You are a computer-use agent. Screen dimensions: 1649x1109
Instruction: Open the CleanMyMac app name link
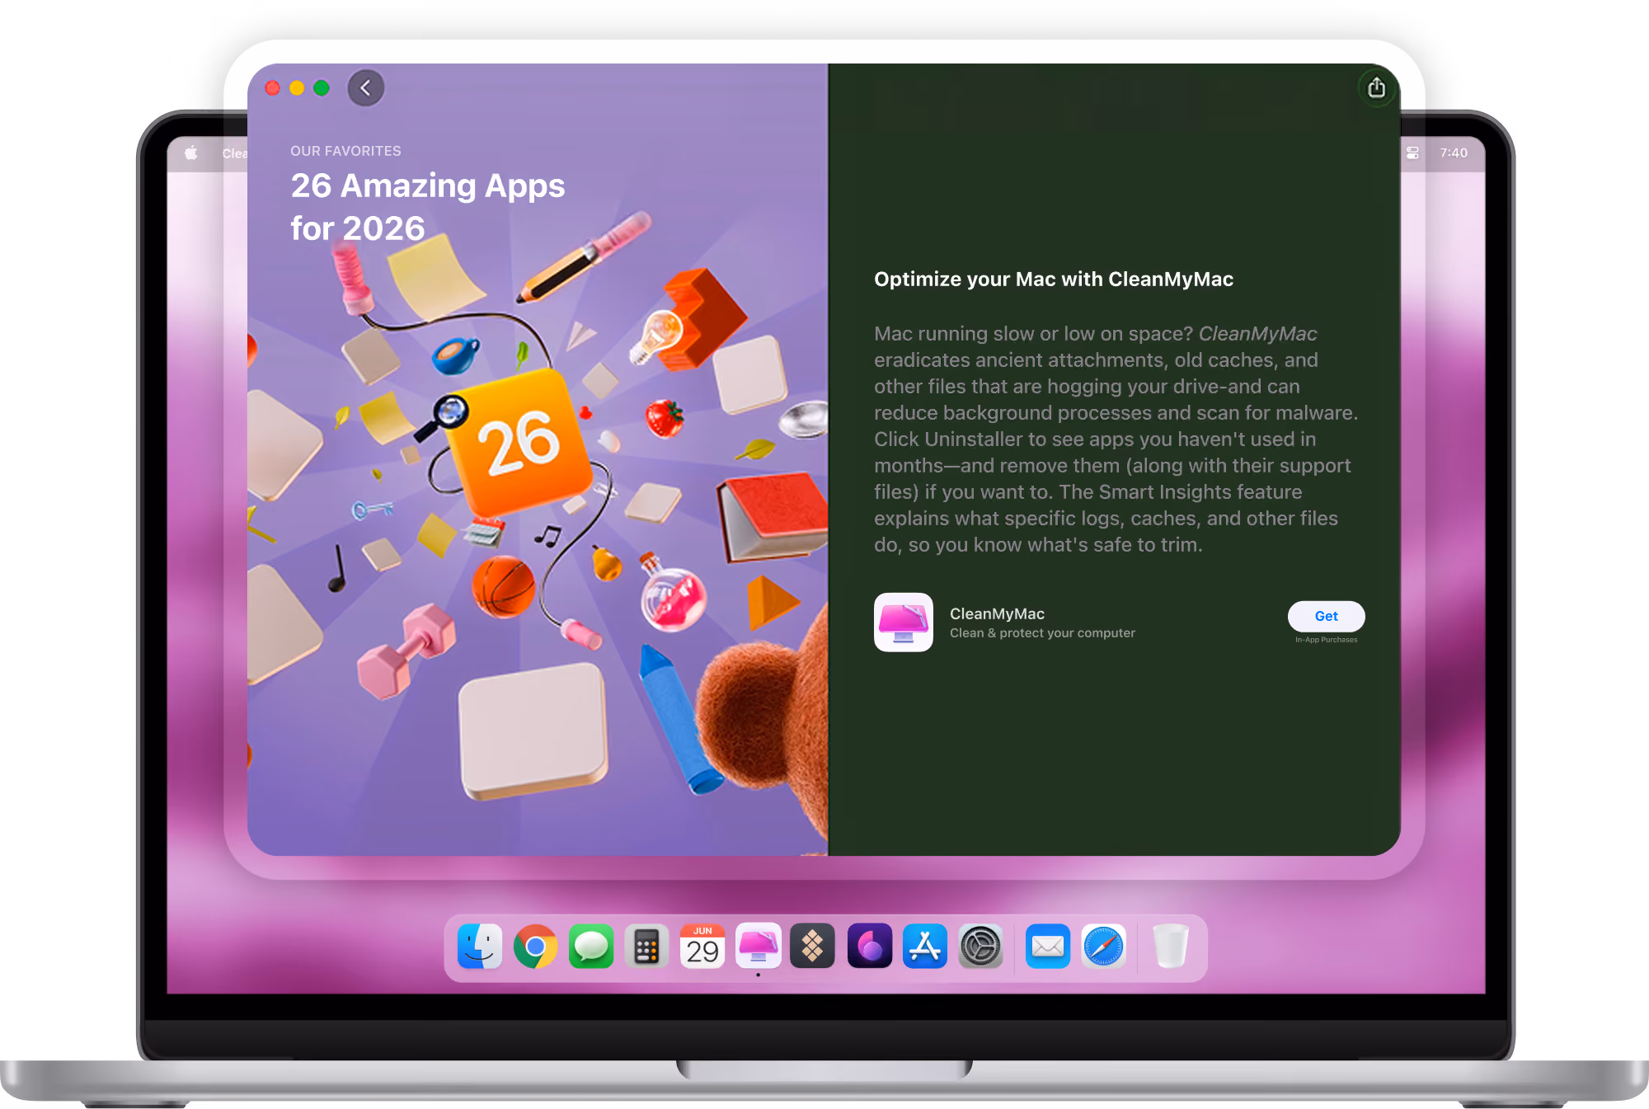click(x=997, y=613)
